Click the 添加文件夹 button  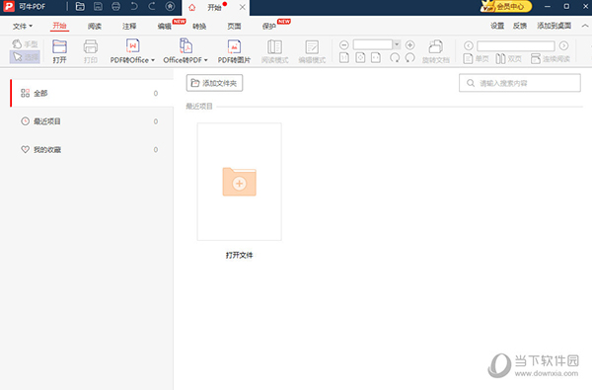tap(214, 83)
